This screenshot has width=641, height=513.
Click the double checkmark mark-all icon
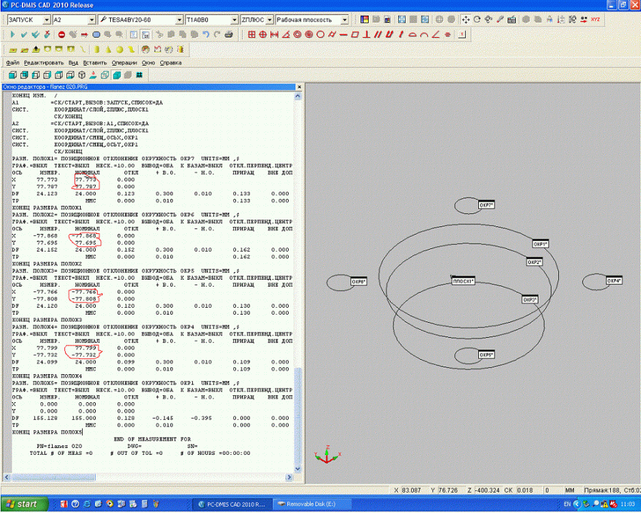(x=36, y=35)
